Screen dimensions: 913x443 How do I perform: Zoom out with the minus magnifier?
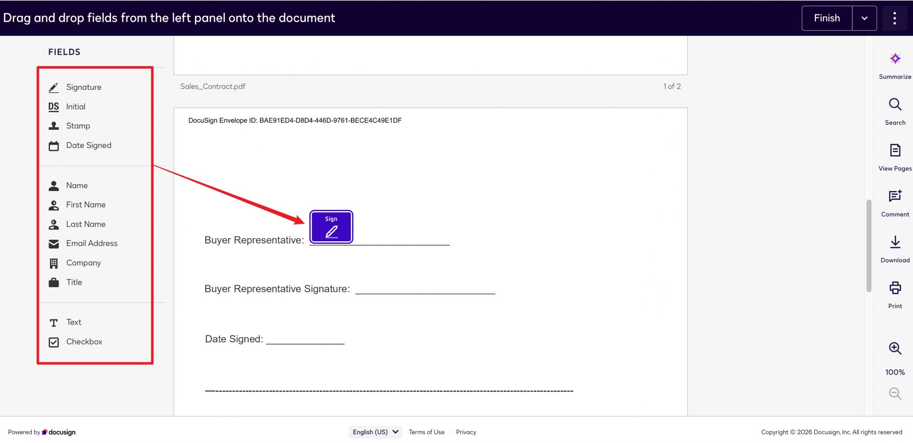click(895, 393)
